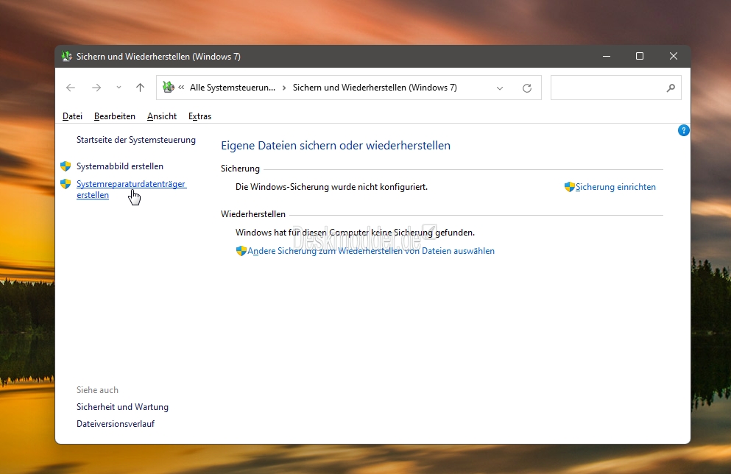The height and width of the screenshot is (474, 731).
Task: Open Systemreparaturdatenträger erstellen link
Action: click(x=132, y=190)
